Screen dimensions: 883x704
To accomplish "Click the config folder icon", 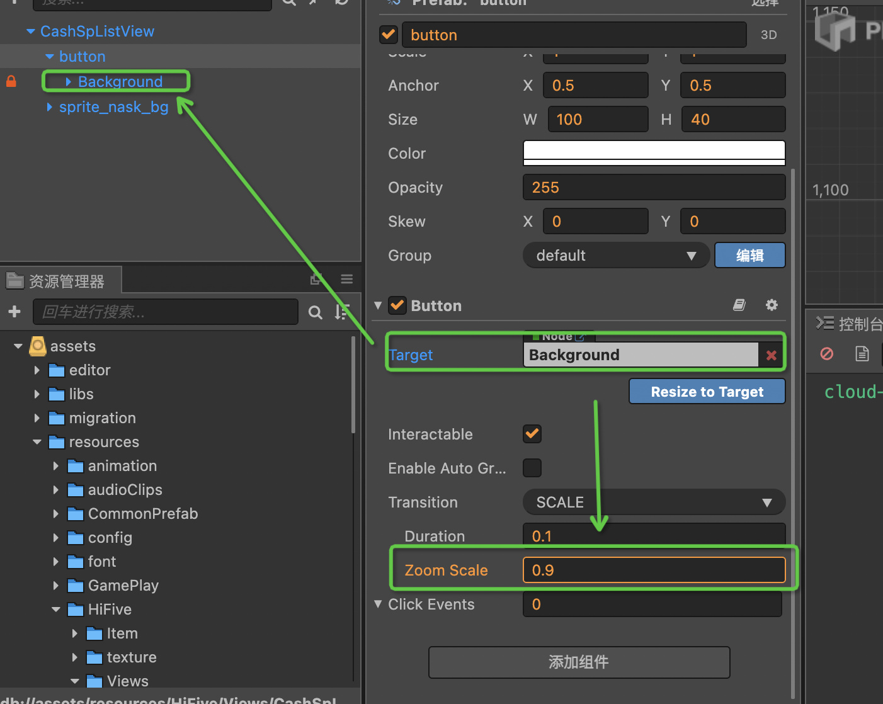I will click(76, 538).
